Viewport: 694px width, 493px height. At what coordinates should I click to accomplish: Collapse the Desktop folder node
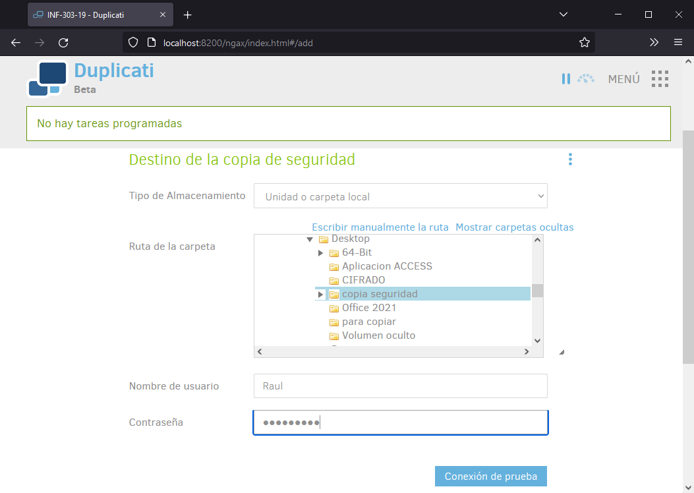310,239
